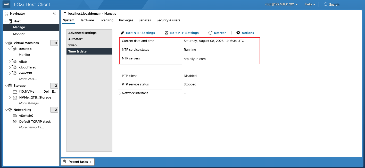Viewport: 365px width, 168px height.
Task: Switch to the Packages tab
Action: [126, 20]
